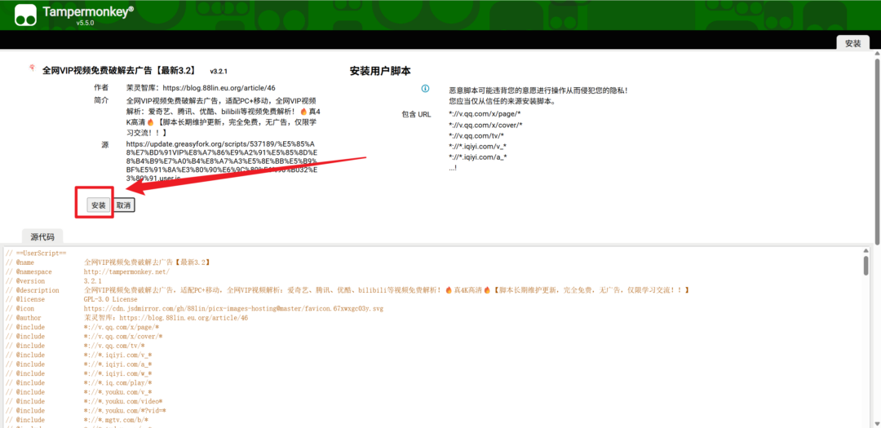Click the 安装用户脚本 heading
Viewport: 881px width, 428px height.
(380, 71)
